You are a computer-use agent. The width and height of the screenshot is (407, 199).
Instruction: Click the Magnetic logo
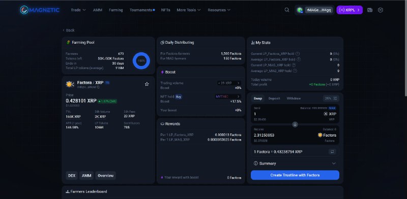[40, 10]
